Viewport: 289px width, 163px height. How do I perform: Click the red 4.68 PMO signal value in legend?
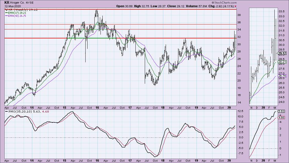click(x=46, y=111)
